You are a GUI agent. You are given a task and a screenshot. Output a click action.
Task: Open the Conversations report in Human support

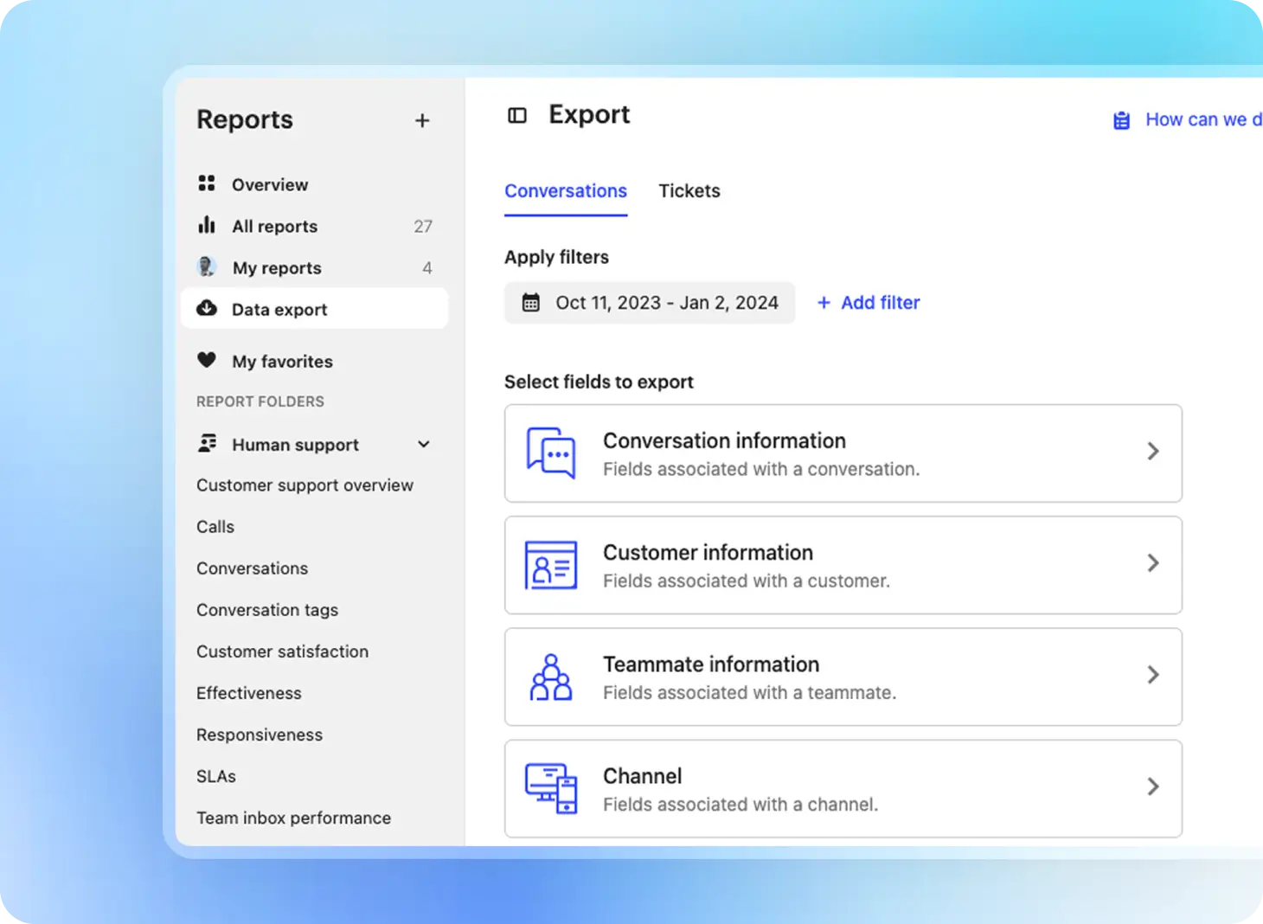tap(252, 568)
